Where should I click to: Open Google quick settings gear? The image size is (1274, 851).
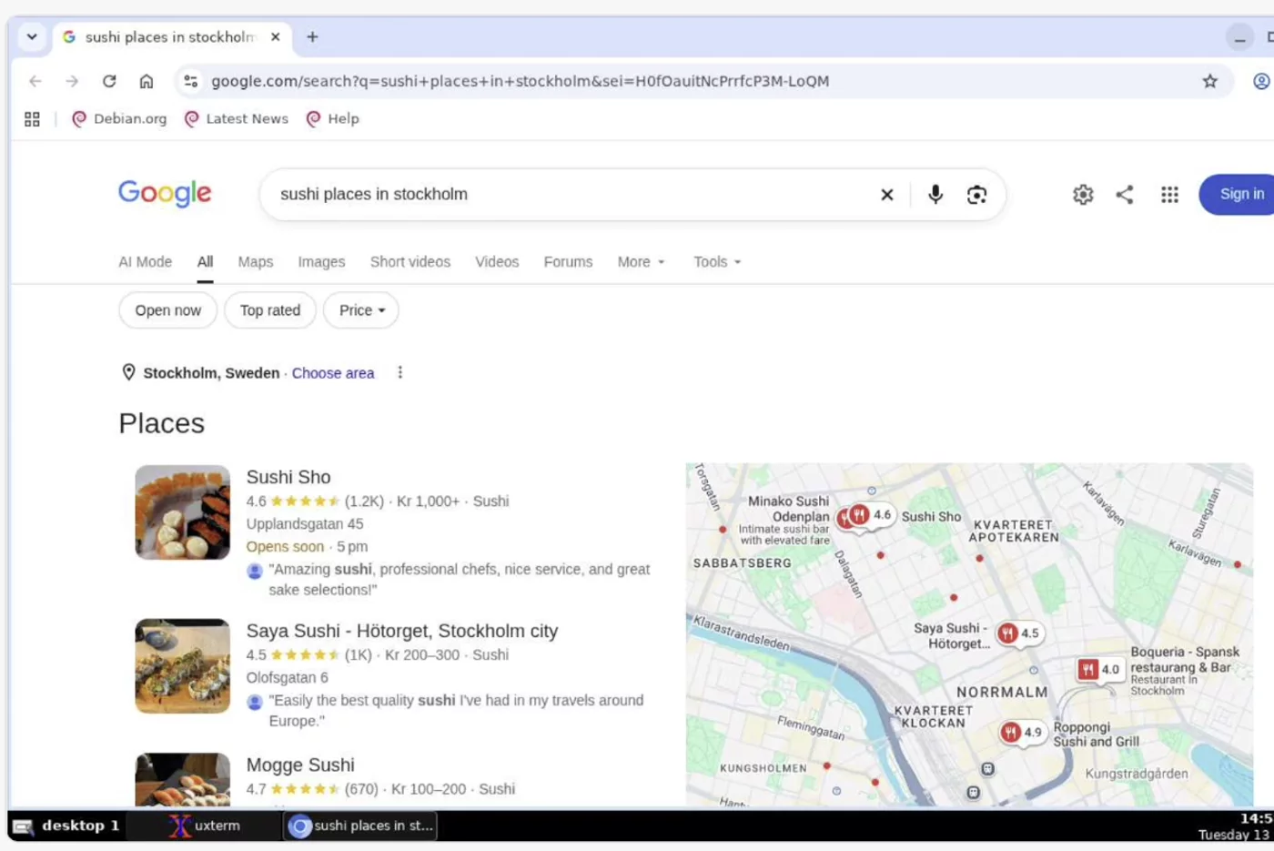(x=1083, y=195)
